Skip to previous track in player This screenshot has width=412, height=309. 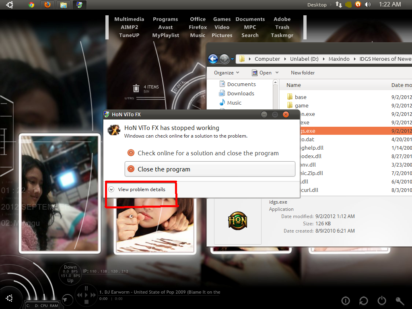click(x=80, y=295)
